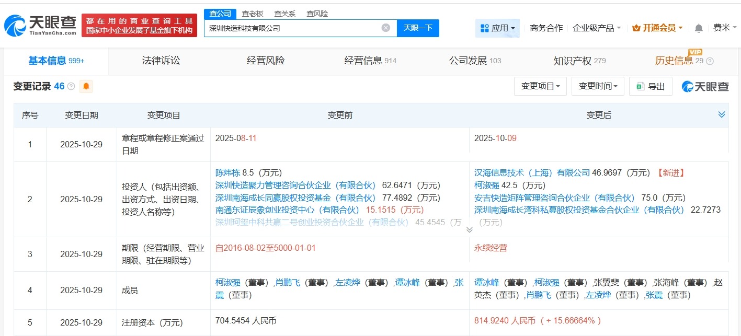Image resolution: width=741 pixels, height=336 pixels.
Task: Select the 查老板 search tab
Action: click(253, 13)
